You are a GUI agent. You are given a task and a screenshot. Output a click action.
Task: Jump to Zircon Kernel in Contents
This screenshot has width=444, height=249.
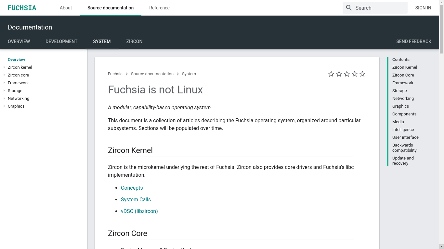405,67
